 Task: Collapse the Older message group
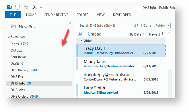81,41
